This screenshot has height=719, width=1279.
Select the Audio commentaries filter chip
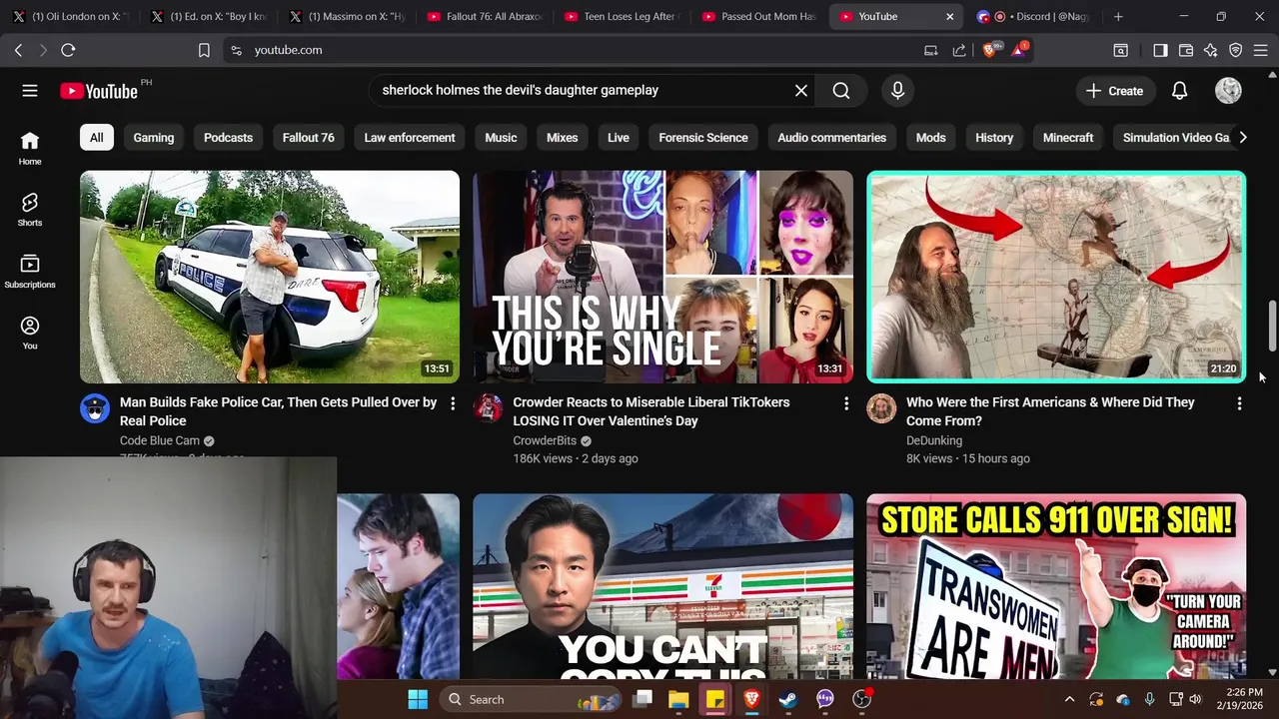832,138
